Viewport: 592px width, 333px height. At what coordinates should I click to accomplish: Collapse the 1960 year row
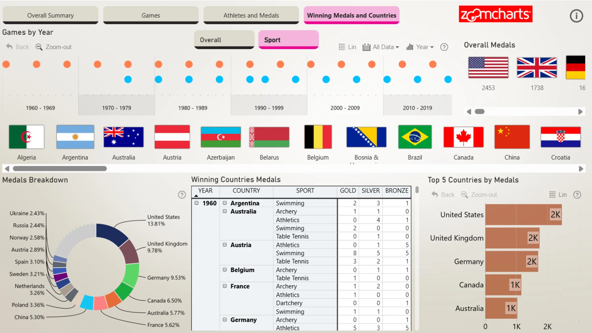196,203
